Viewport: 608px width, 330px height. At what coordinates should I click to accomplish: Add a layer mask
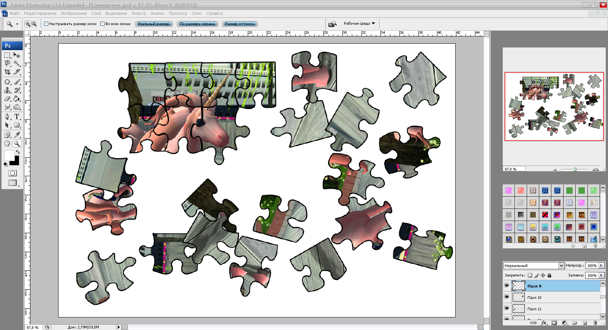pos(554,323)
